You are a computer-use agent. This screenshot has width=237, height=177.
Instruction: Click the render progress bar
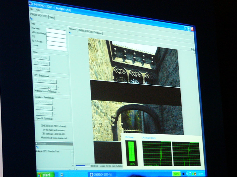(x=82, y=165)
